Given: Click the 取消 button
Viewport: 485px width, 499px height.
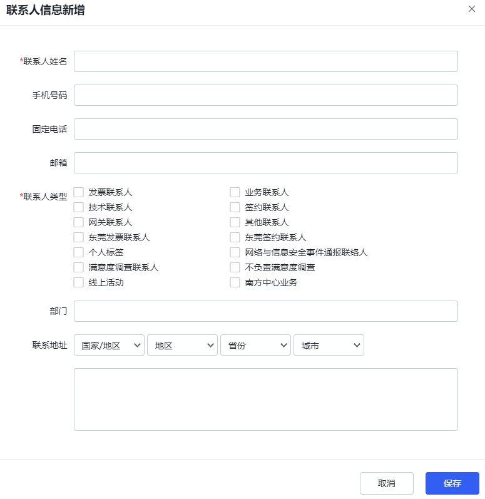Looking at the screenshot, I should click(386, 483).
